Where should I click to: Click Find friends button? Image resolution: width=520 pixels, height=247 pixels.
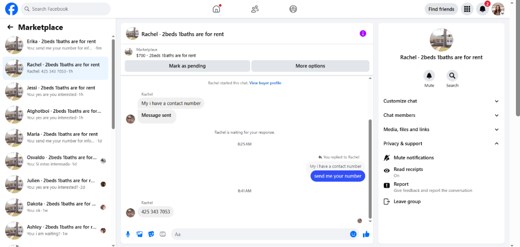[x=441, y=9]
